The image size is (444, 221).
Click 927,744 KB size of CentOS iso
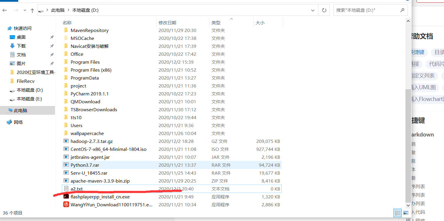coord(268,149)
